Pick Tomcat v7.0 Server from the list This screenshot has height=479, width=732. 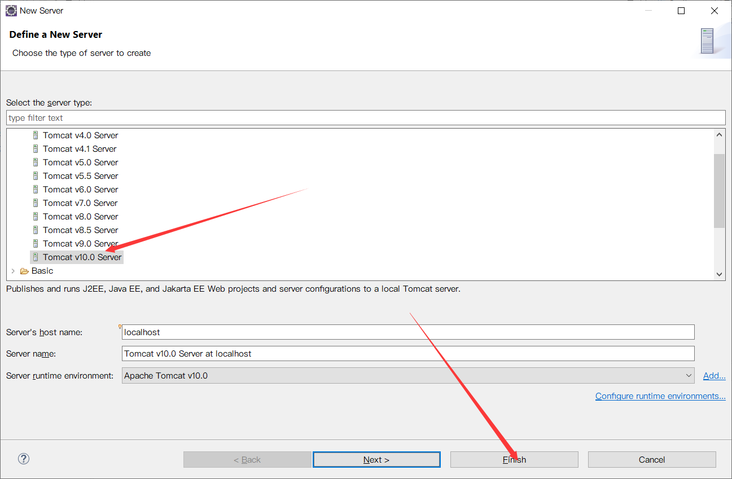tap(80, 203)
